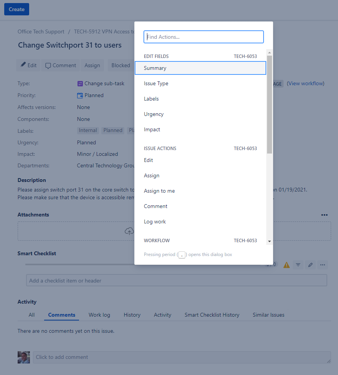Screen dimensions: 338x375
Task: Click the Comment button in the issue toolbar
Action: point(61,65)
